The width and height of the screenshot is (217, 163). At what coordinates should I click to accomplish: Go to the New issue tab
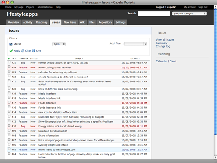pyautogui.click(x=70, y=22)
